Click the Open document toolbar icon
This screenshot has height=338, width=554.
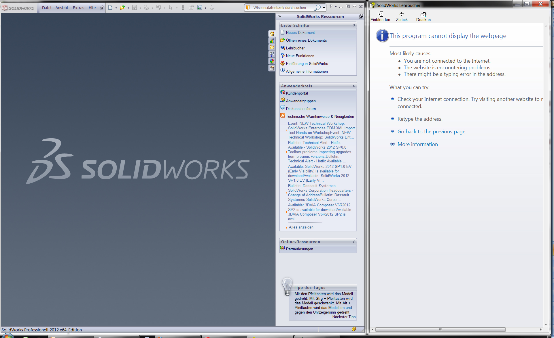(x=122, y=8)
